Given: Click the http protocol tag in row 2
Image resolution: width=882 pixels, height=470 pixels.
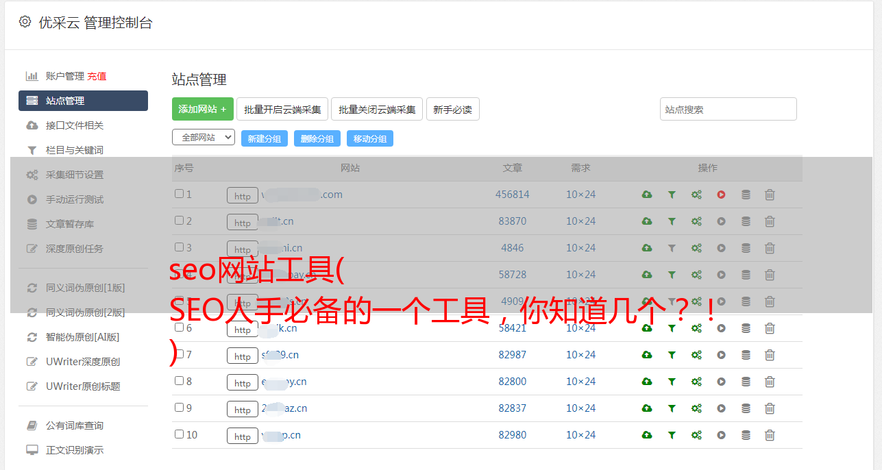Looking at the screenshot, I should coord(243,223).
